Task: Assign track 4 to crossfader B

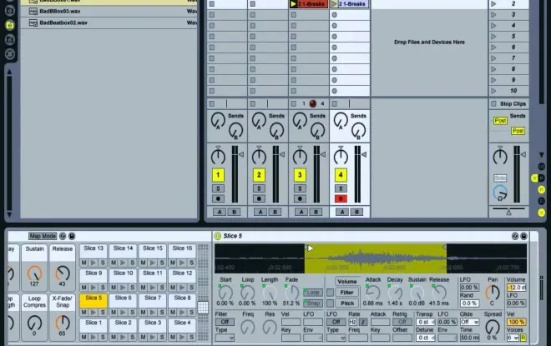Action: pyautogui.click(x=356, y=212)
